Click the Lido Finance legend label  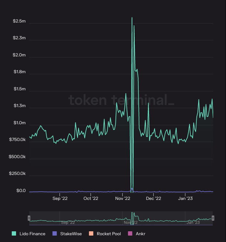tap(32, 234)
